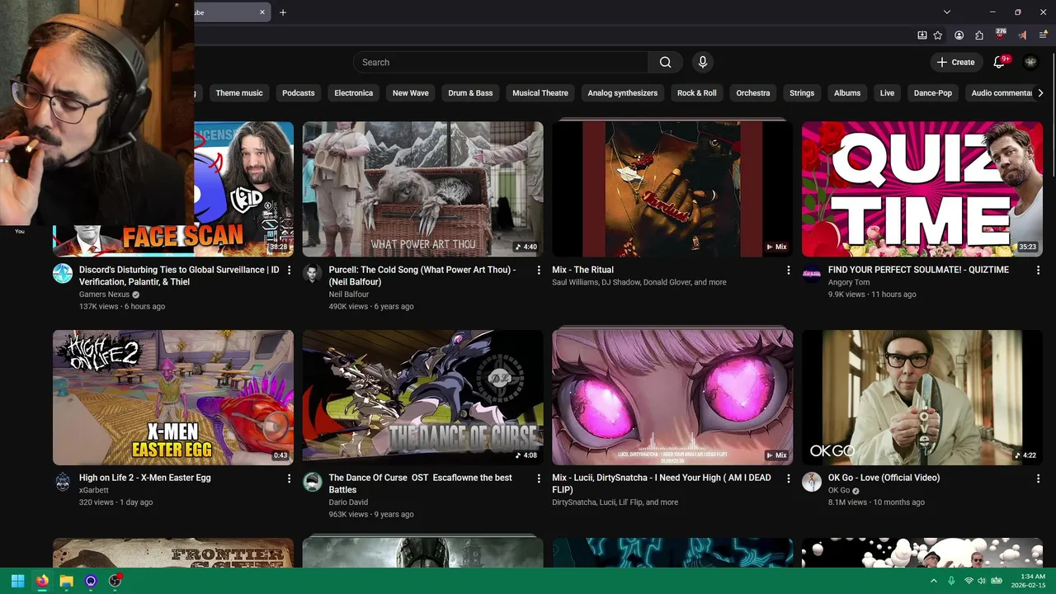Go to the Neil Balfour channel name
Image resolution: width=1056 pixels, height=594 pixels.
pyautogui.click(x=349, y=295)
